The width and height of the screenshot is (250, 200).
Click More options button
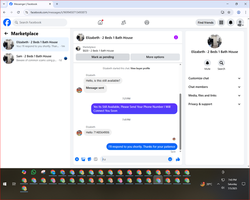pyautogui.click(x=155, y=57)
